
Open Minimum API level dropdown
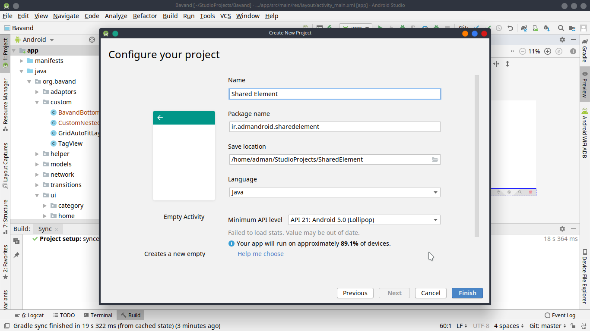(364, 220)
